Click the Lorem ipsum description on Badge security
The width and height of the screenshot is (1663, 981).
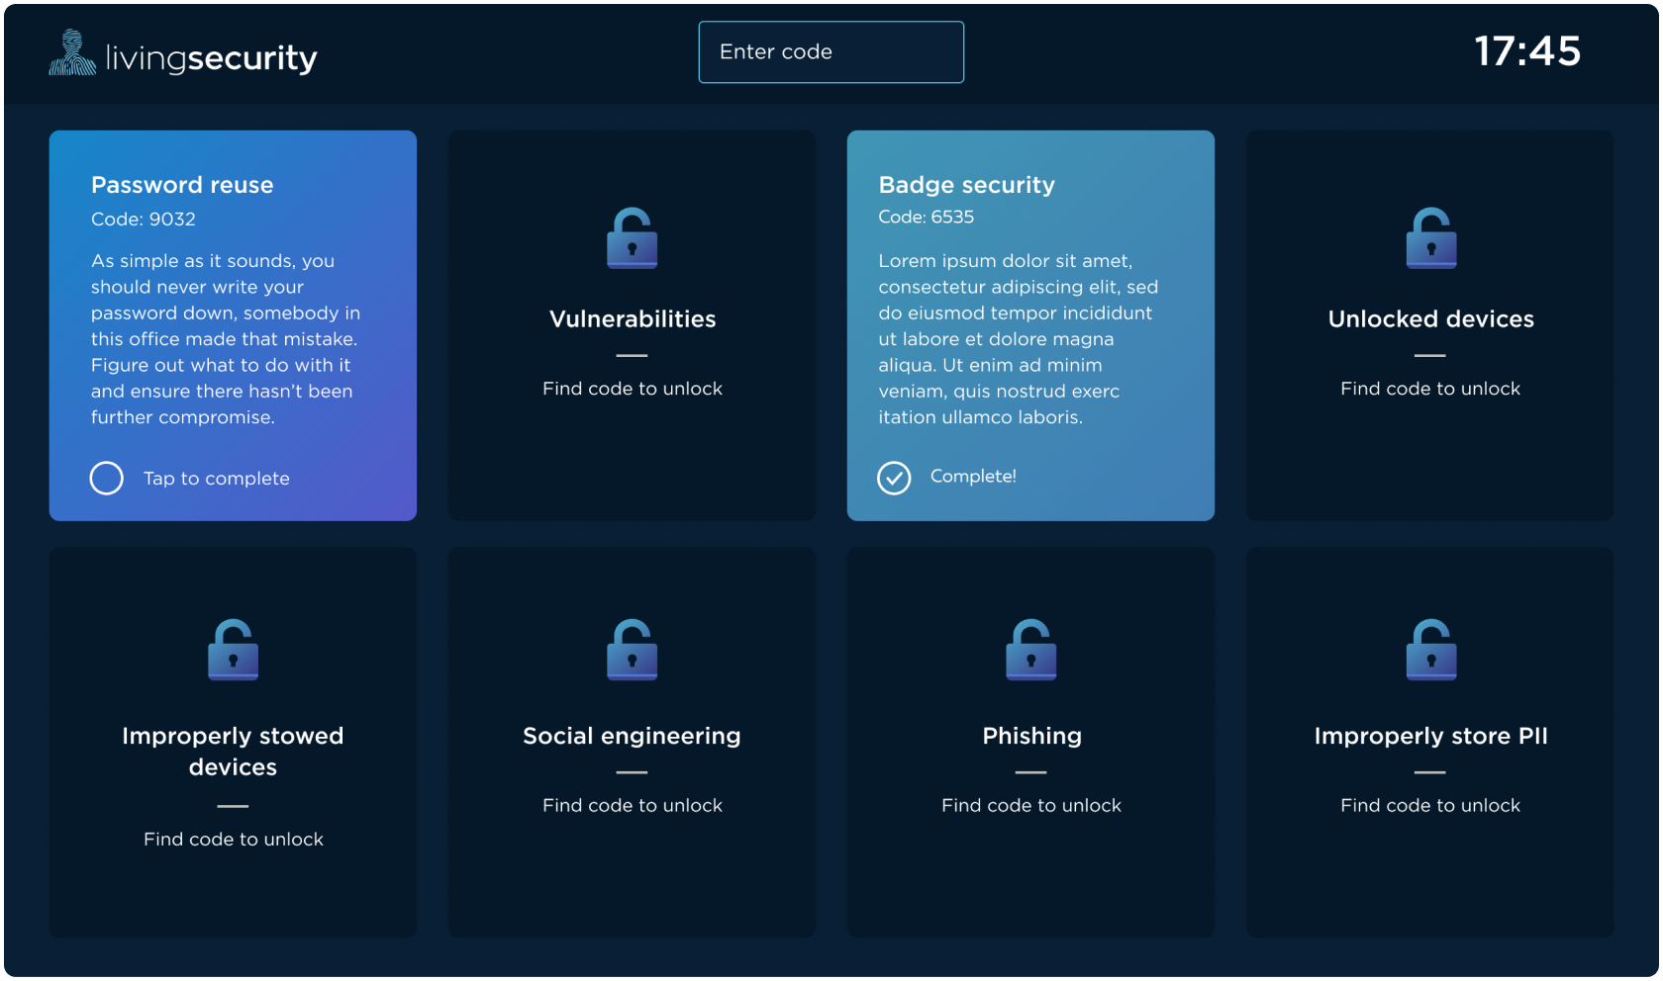coord(1019,339)
